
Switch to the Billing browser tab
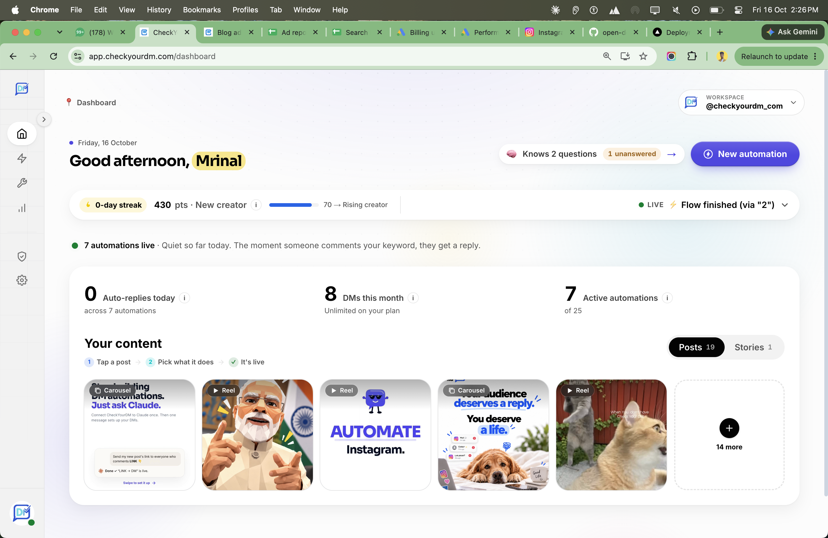(422, 32)
